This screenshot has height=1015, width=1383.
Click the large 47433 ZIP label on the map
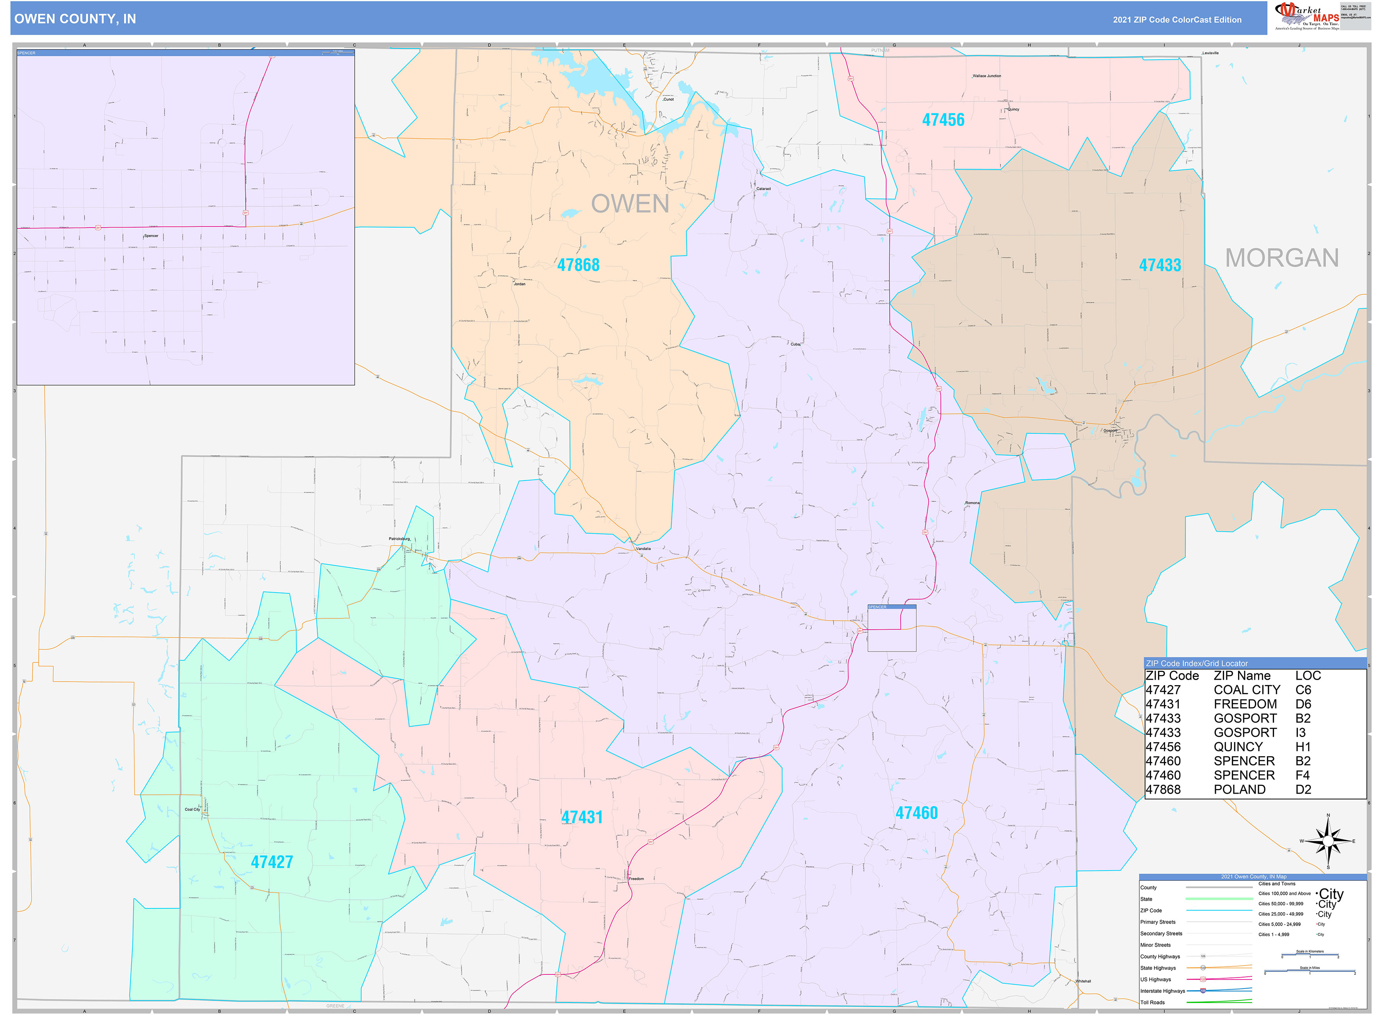coord(1160,265)
